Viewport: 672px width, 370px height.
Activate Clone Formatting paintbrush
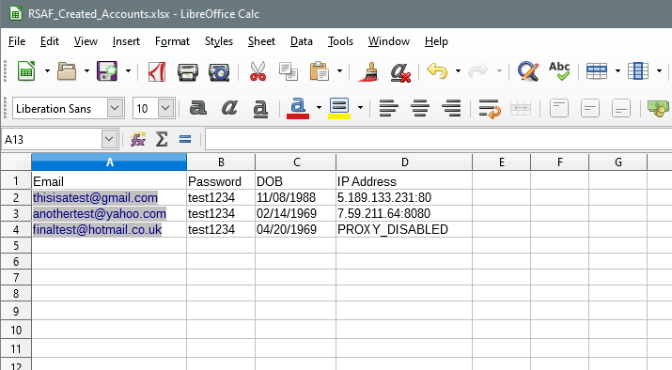pyautogui.click(x=369, y=71)
